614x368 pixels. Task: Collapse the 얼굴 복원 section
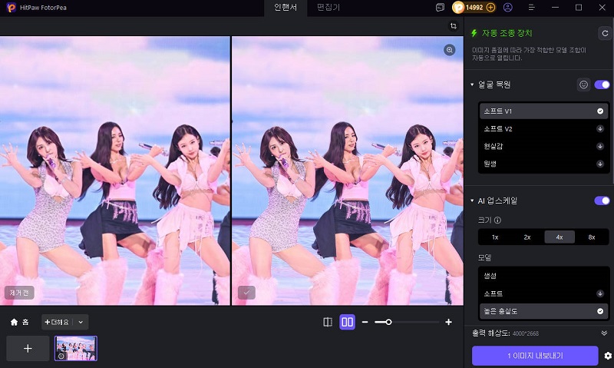[472, 85]
